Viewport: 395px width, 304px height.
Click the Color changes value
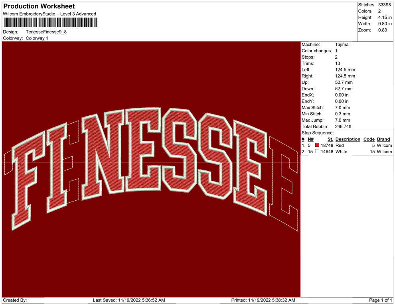(x=336, y=51)
